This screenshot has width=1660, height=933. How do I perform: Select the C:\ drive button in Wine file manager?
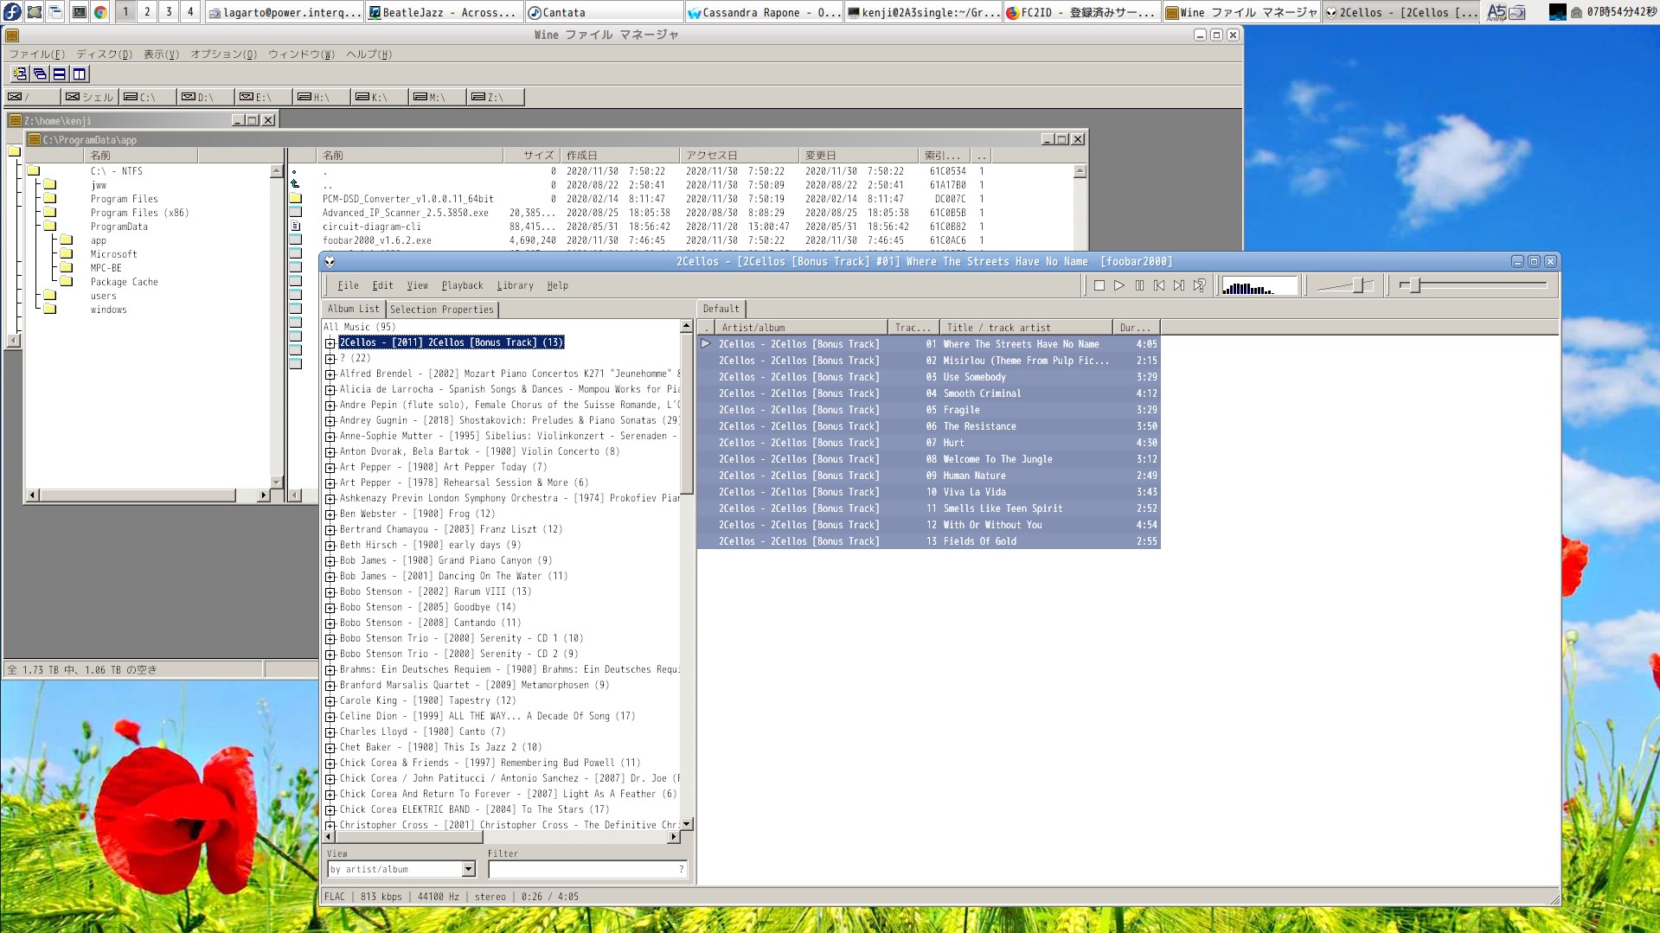(x=145, y=97)
